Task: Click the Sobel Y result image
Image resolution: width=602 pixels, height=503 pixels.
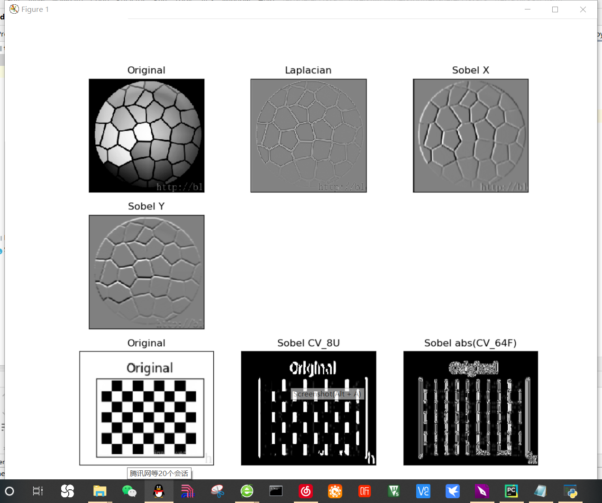Action: point(146,272)
